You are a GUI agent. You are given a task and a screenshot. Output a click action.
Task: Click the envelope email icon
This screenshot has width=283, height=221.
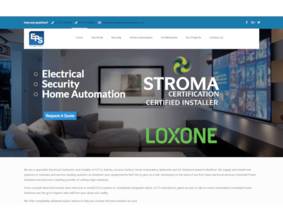coord(99,23)
